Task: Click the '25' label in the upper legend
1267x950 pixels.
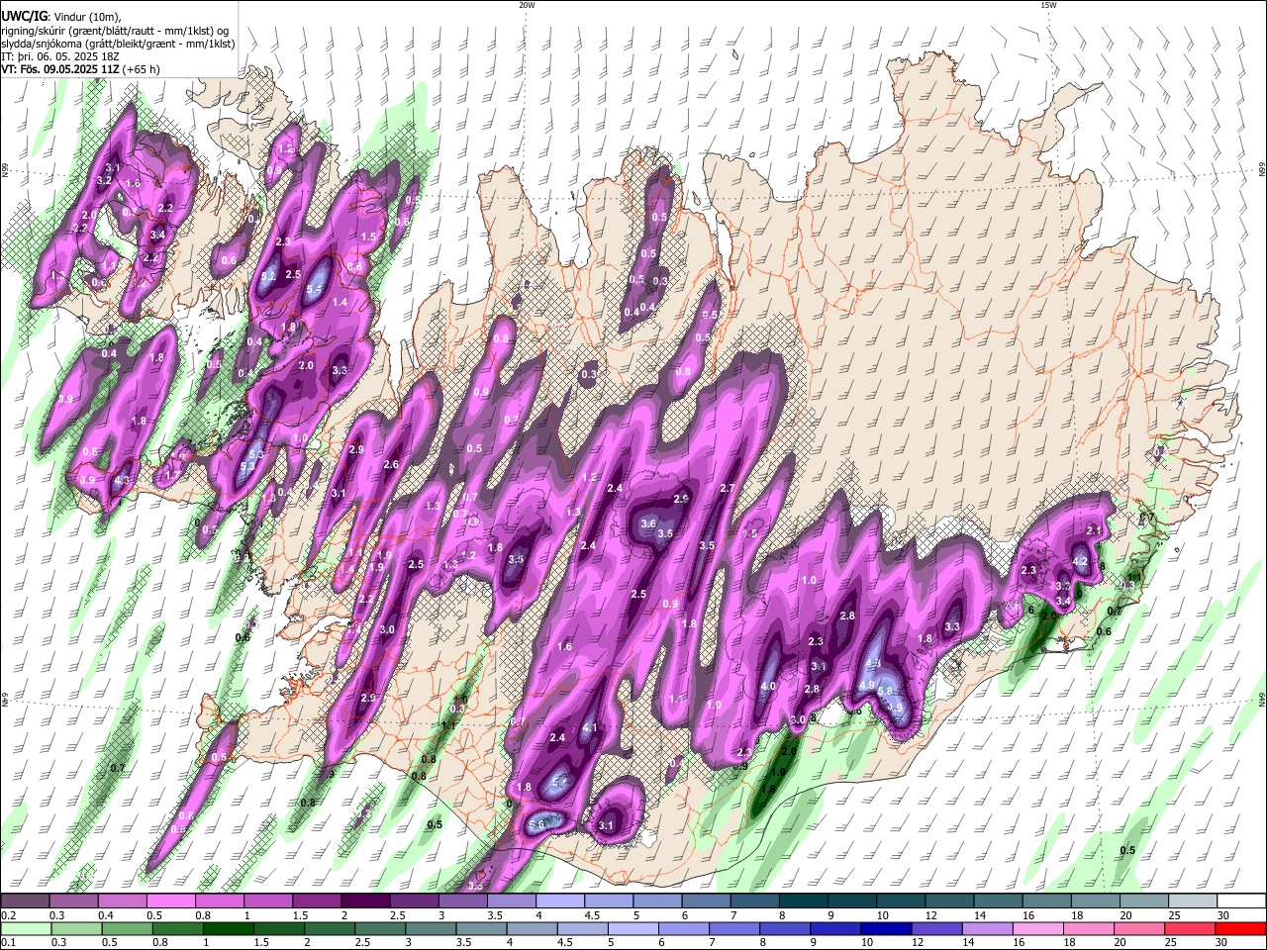Action: pos(1173,915)
